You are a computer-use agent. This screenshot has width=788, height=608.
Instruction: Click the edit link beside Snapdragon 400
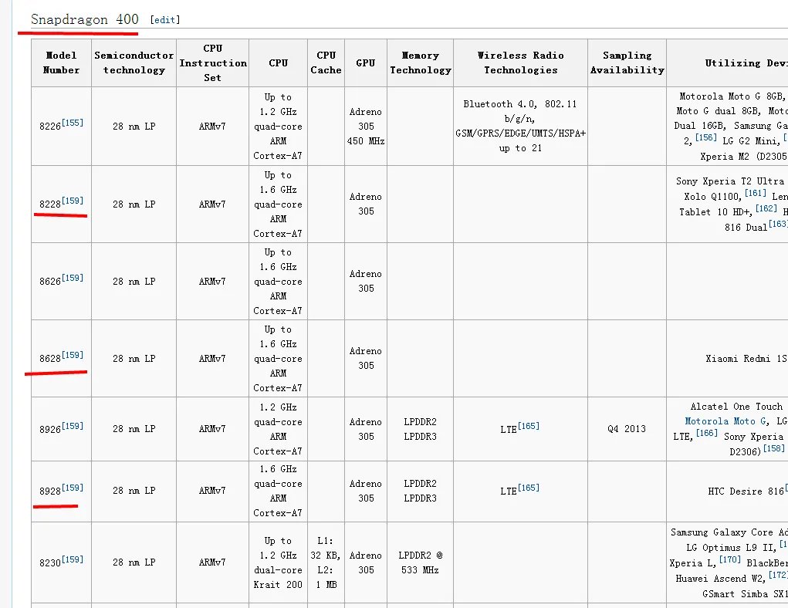[x=164, y=20]
